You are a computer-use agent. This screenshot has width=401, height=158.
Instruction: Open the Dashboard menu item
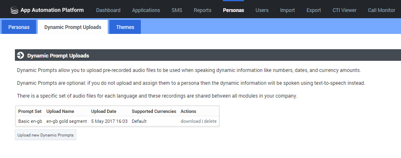click(108, 10)
